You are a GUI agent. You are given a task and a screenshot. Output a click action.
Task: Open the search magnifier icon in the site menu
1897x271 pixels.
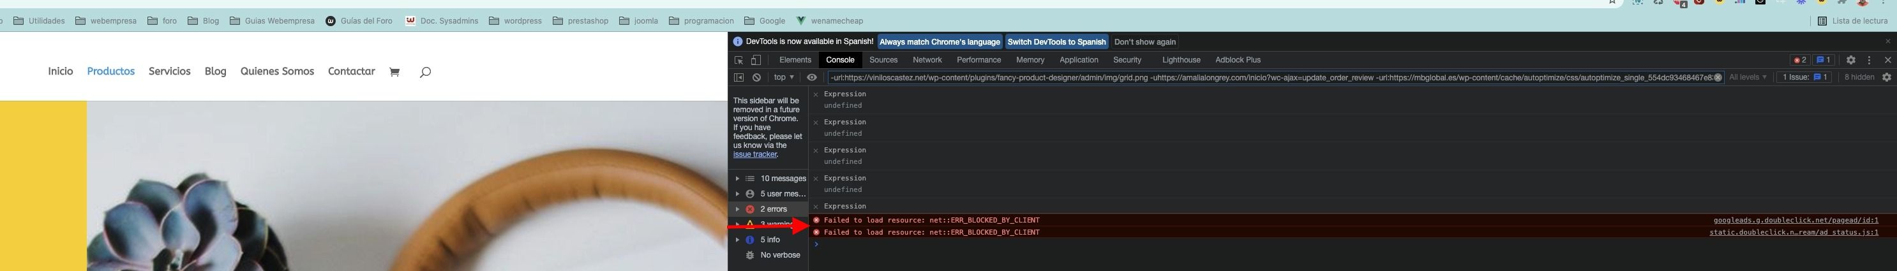(x=425, y=72)
